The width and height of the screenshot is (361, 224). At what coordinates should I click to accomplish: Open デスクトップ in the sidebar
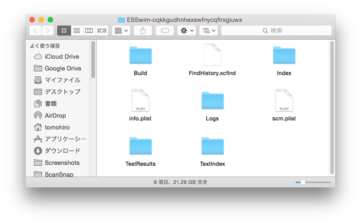click(57, 92)
